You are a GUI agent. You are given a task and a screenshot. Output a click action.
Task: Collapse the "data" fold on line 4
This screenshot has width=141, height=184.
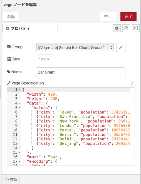coord(19,103)
